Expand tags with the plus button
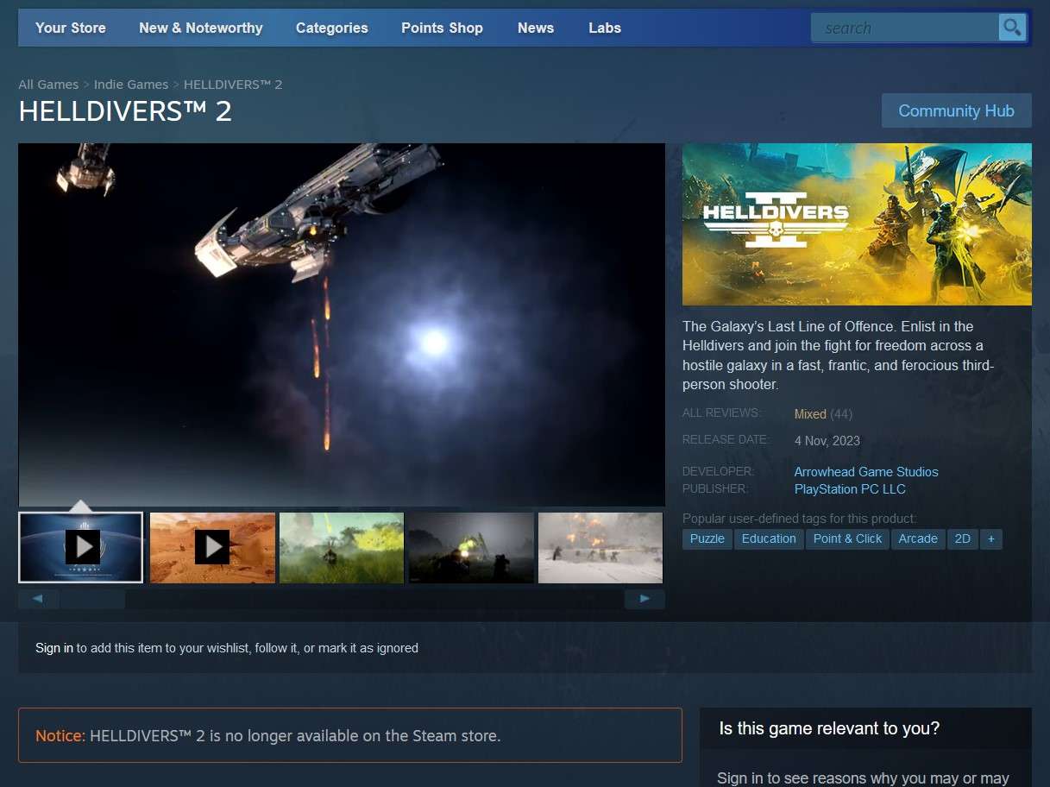This screenshot has width=1050, height=787. [x=991, y=538]
